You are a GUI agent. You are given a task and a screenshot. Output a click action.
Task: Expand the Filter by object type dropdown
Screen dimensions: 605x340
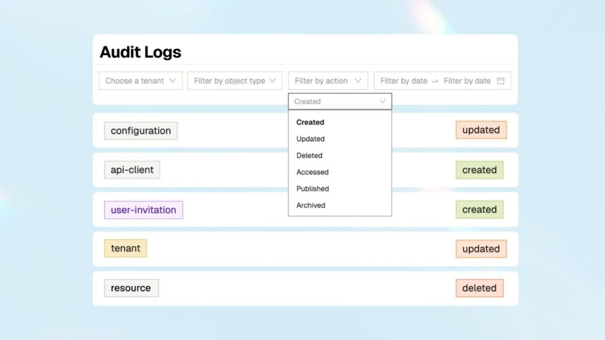(234, 81)
